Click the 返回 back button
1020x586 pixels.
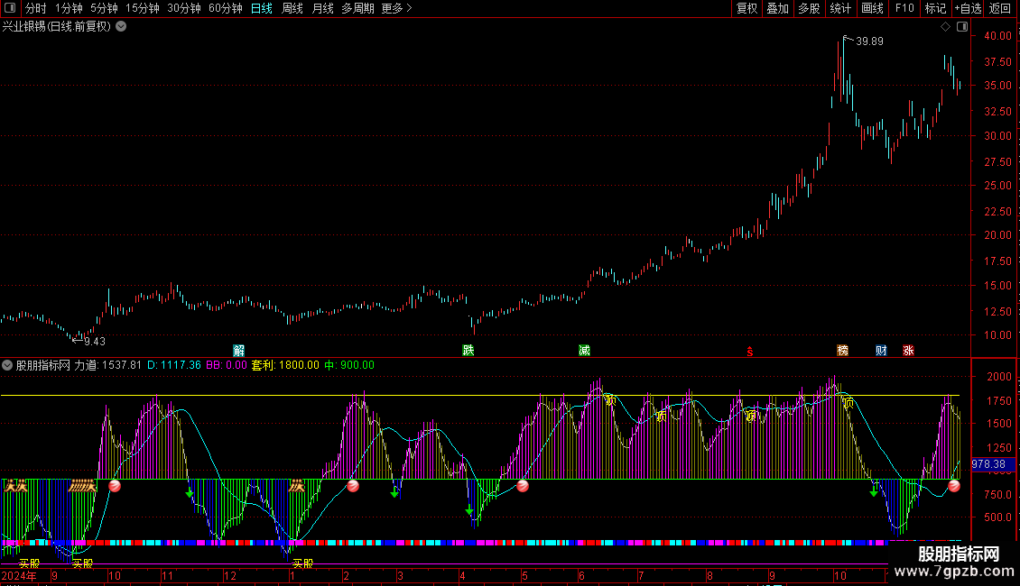[x=1000, y=8]
